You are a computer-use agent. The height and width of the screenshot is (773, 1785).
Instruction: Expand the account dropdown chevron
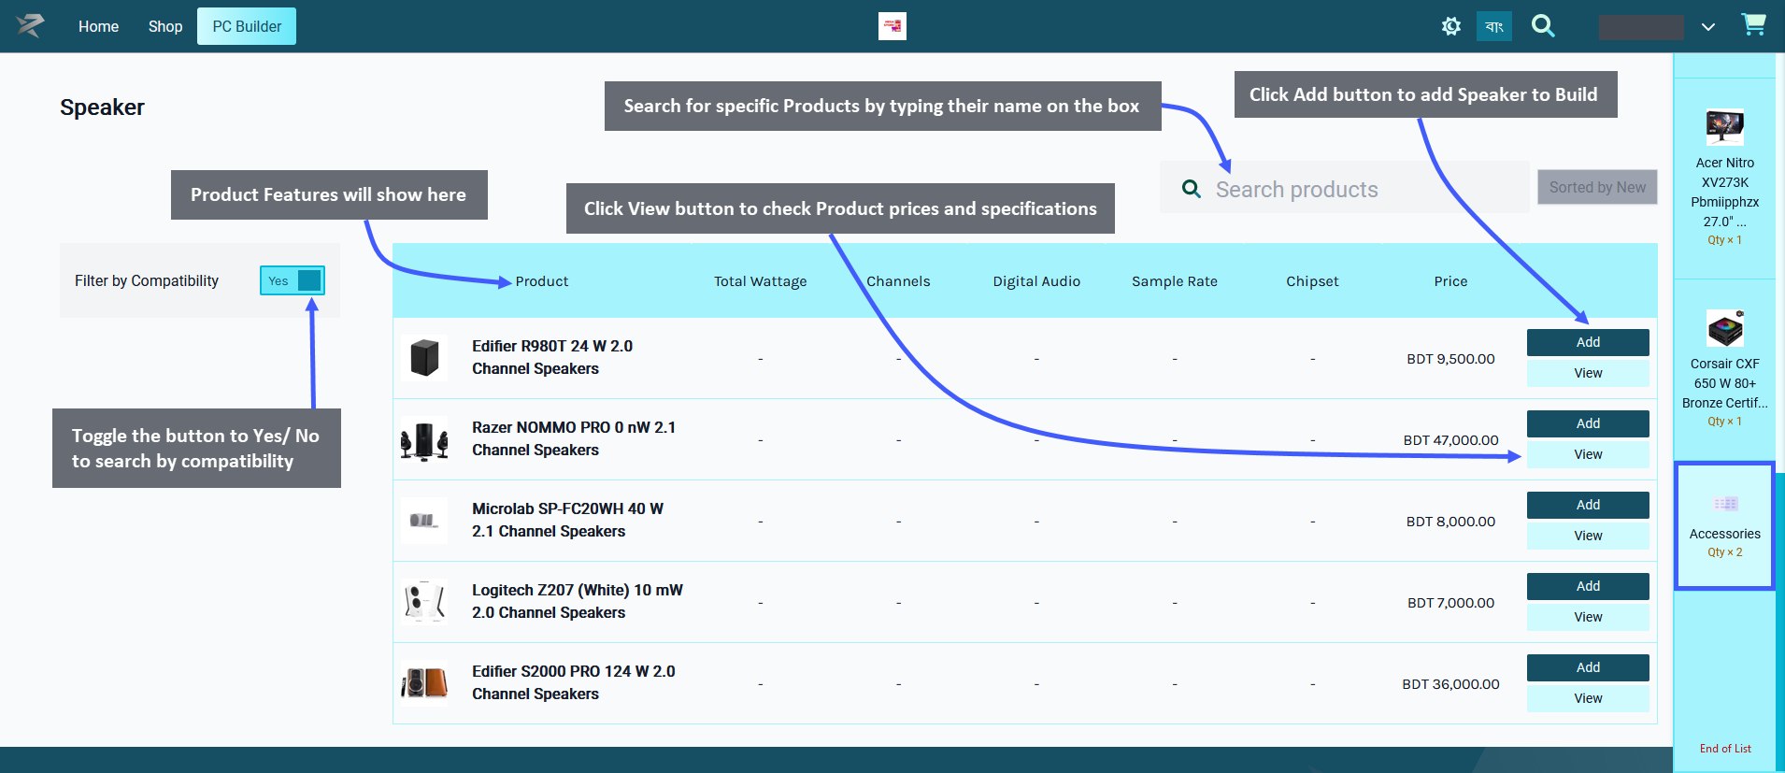click(x=1707, y=27)
